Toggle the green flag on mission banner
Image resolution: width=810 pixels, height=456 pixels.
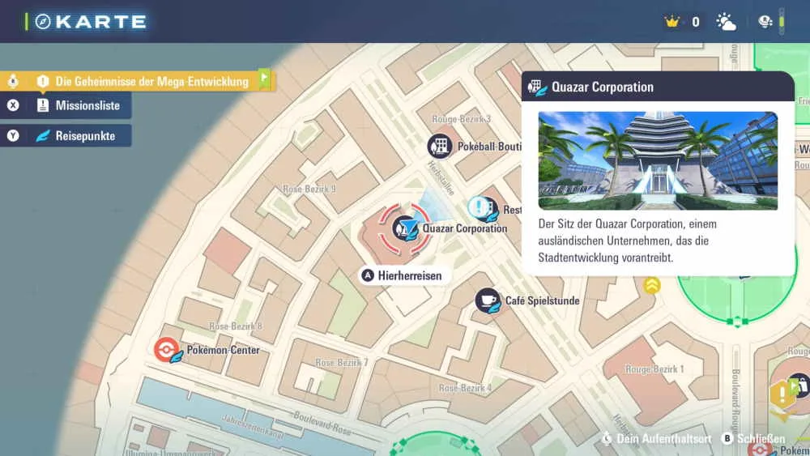[264, 79]
